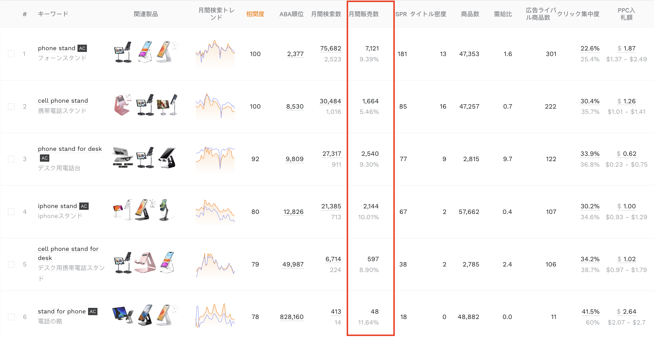Sort by 商品数 column header
Viewport: 654px width, 341px height.
pyautogui.click(x=470, y=14)
